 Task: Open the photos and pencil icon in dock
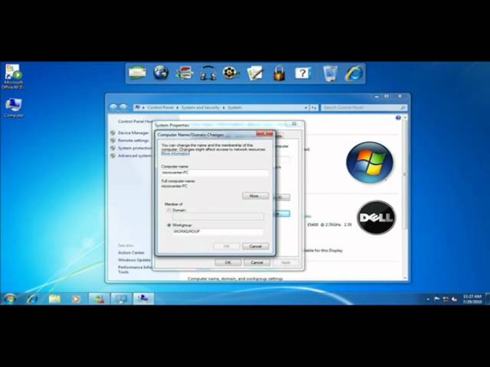(255, 73)
